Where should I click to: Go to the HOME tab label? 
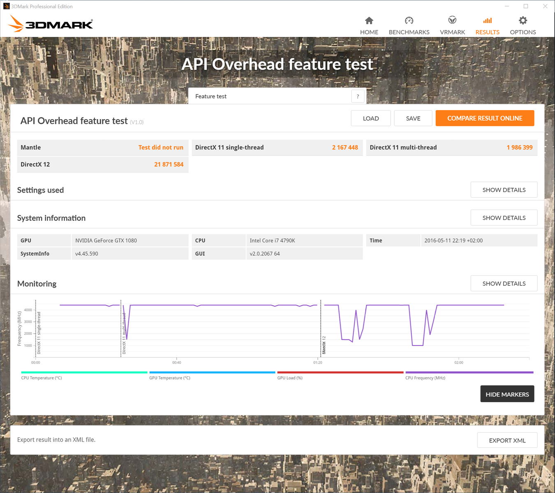[x=369, y=32]
